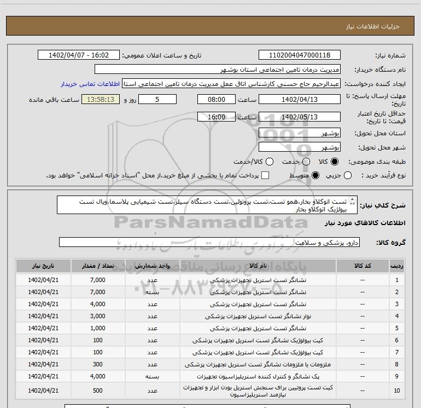Select row 4 item نوار نشانگر تست استریل
The width and height of the screenshot is (421, 408).
(258, 317)
